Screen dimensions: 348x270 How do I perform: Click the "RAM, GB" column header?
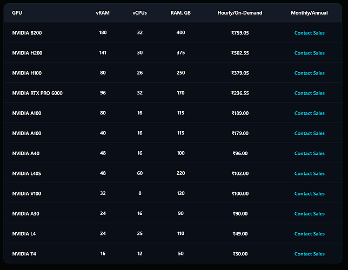[180, 13]
